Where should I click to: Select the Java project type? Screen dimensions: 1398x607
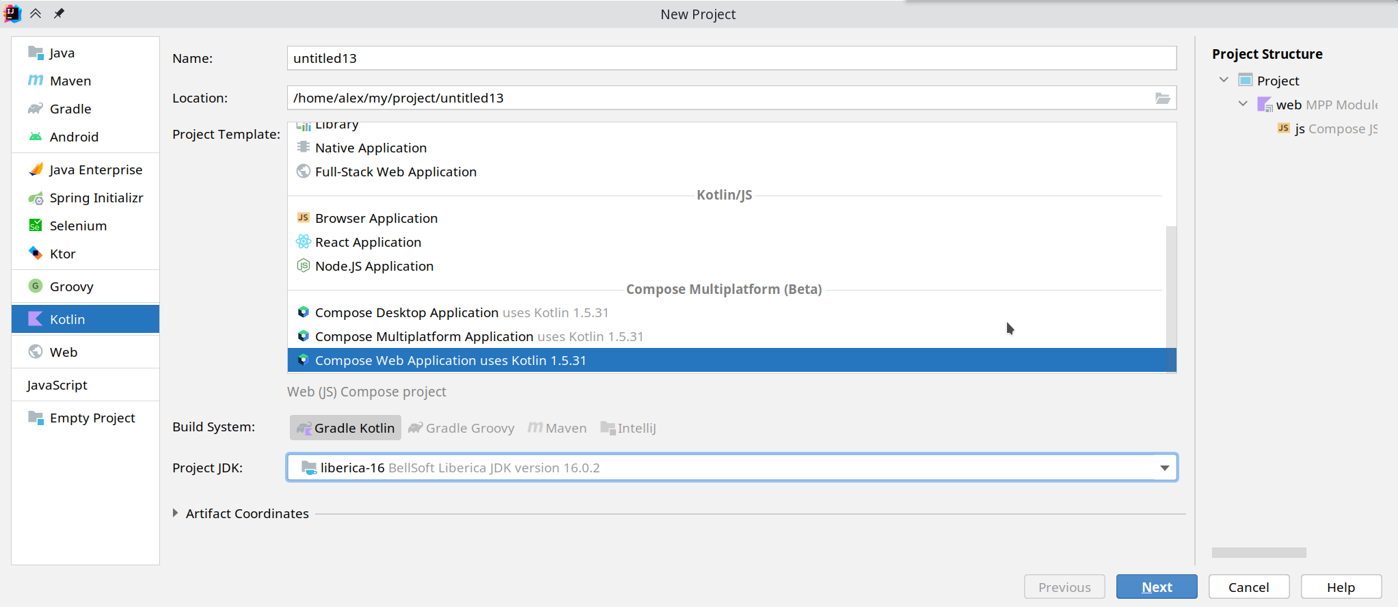point(85,53)
